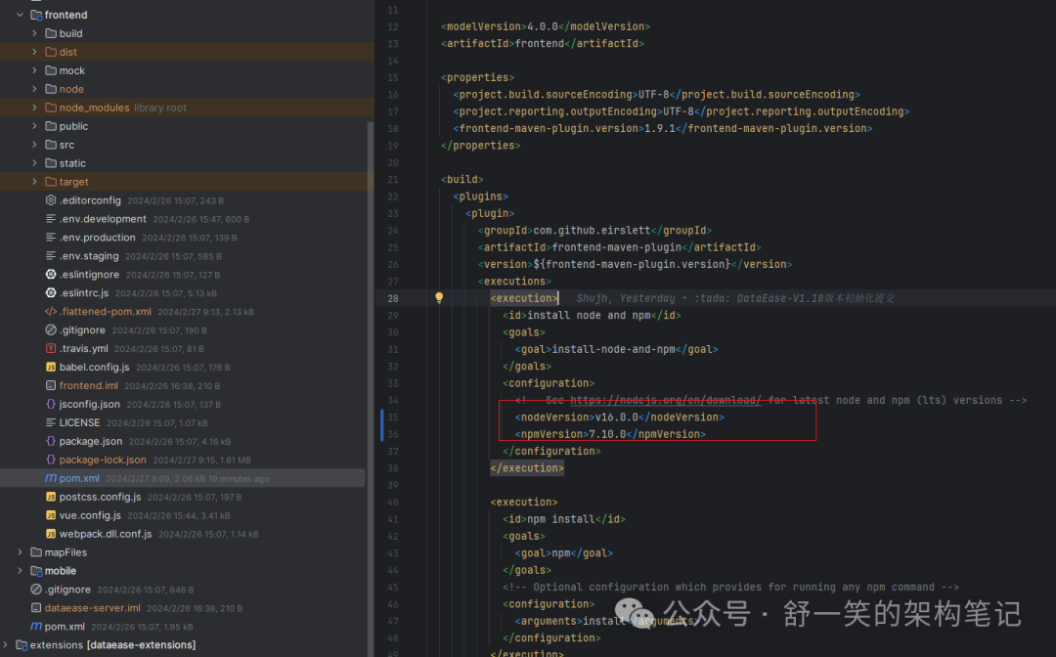The width and height of the screenshot is (1056, 657).
Task: Click the Maven icon of selected pom.xml
Action: [51, 478]
